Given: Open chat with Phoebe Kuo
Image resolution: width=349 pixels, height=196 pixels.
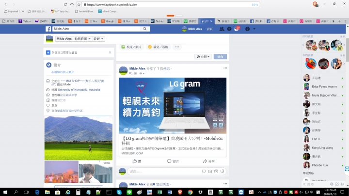Looking at the screenshot, I should tap(323, 165).
